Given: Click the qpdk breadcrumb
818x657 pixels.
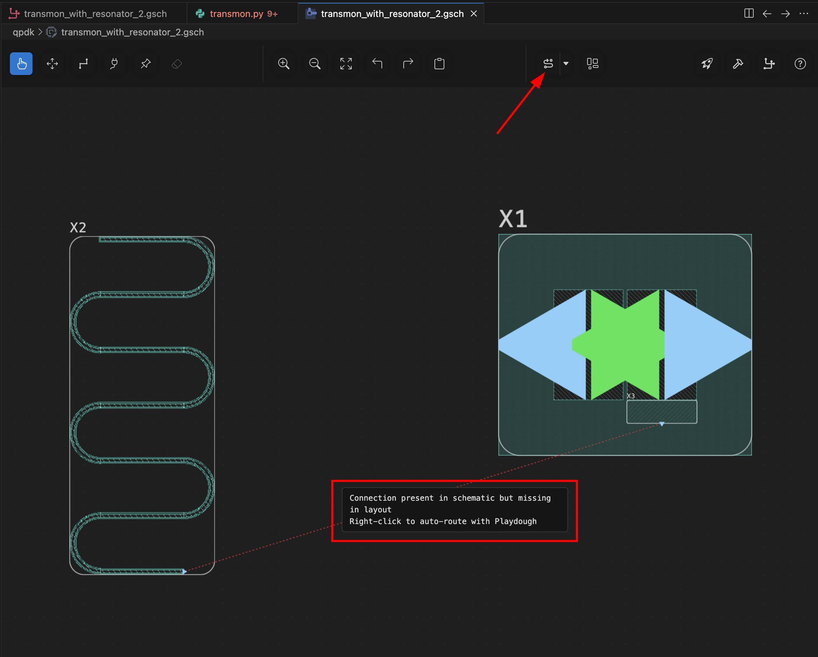Looking at the screenshot, I should click(24, 32).
